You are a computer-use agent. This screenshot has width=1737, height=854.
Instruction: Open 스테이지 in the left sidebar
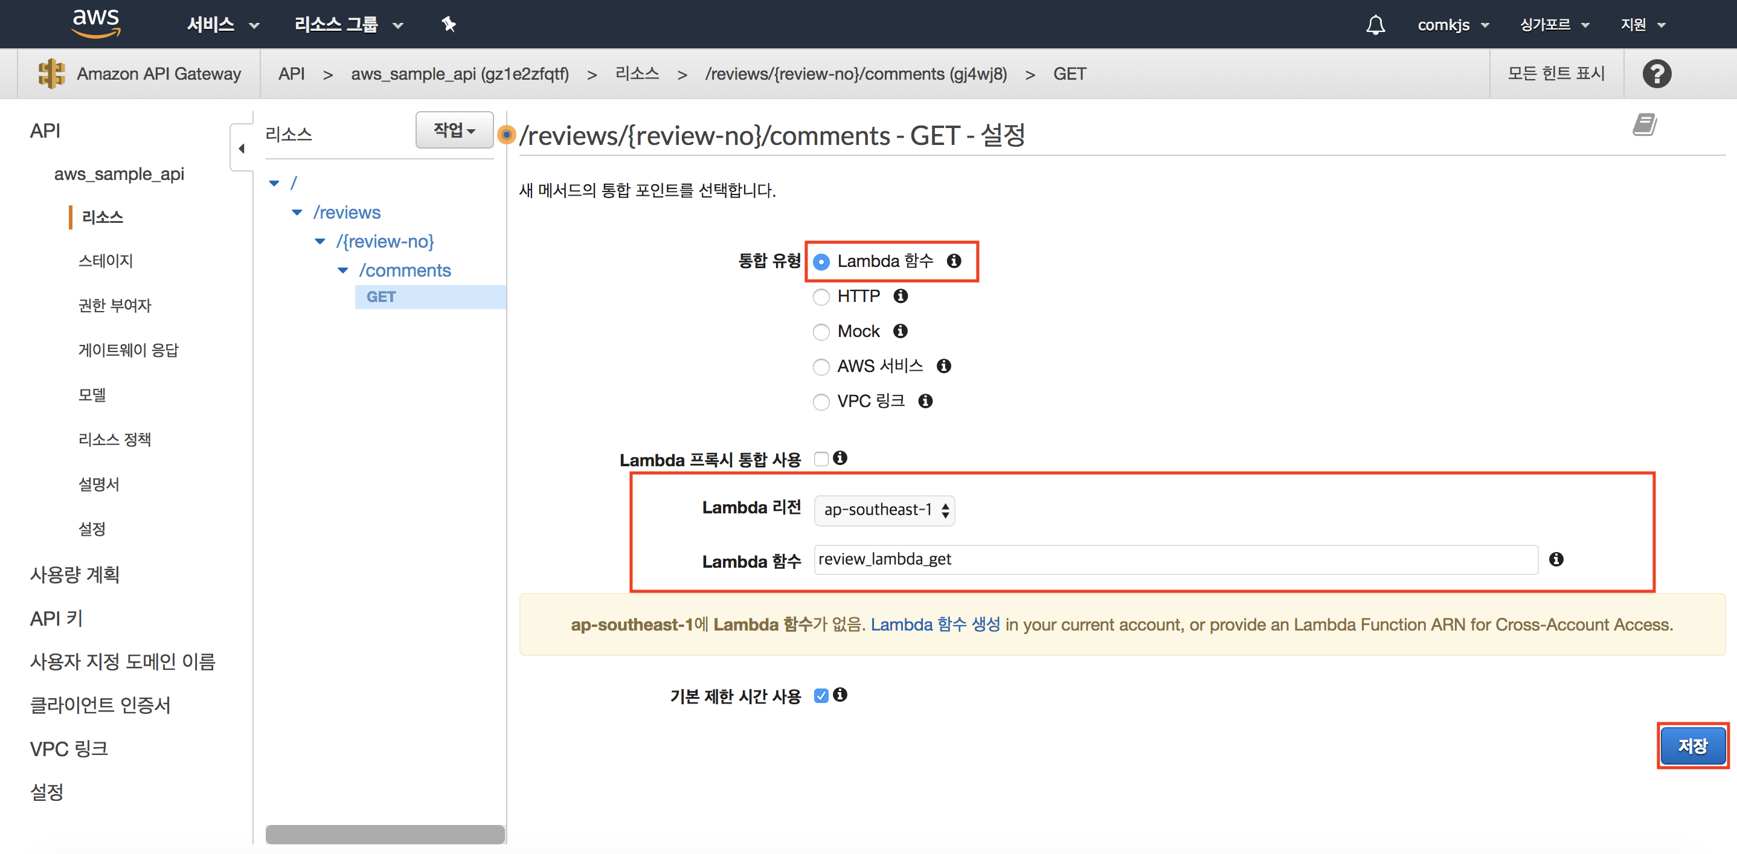[x=105, y=261]
